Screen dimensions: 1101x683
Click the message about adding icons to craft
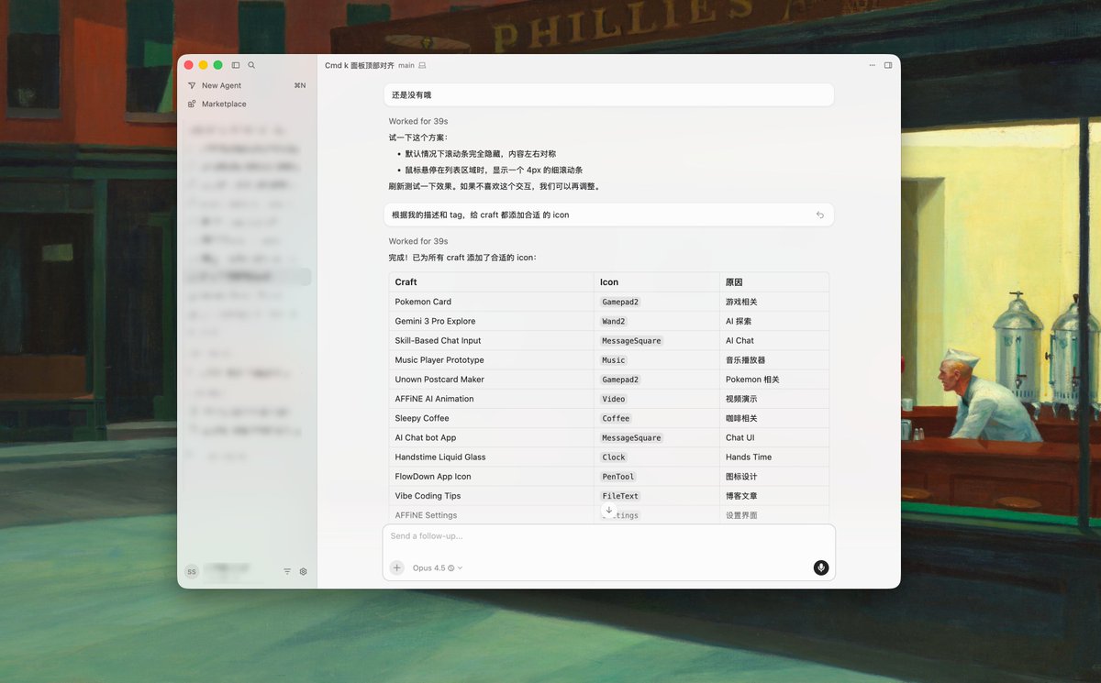tap(609, 215)
